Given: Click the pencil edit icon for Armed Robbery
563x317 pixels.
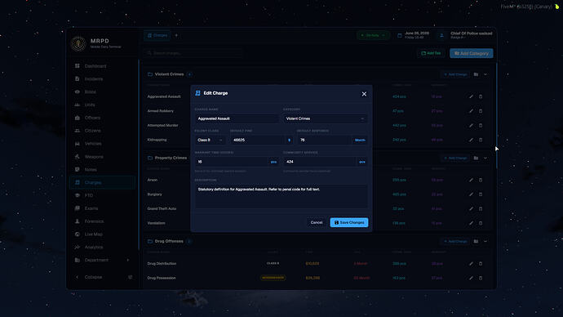Looking at the screenshot, I should pos(471,111).
